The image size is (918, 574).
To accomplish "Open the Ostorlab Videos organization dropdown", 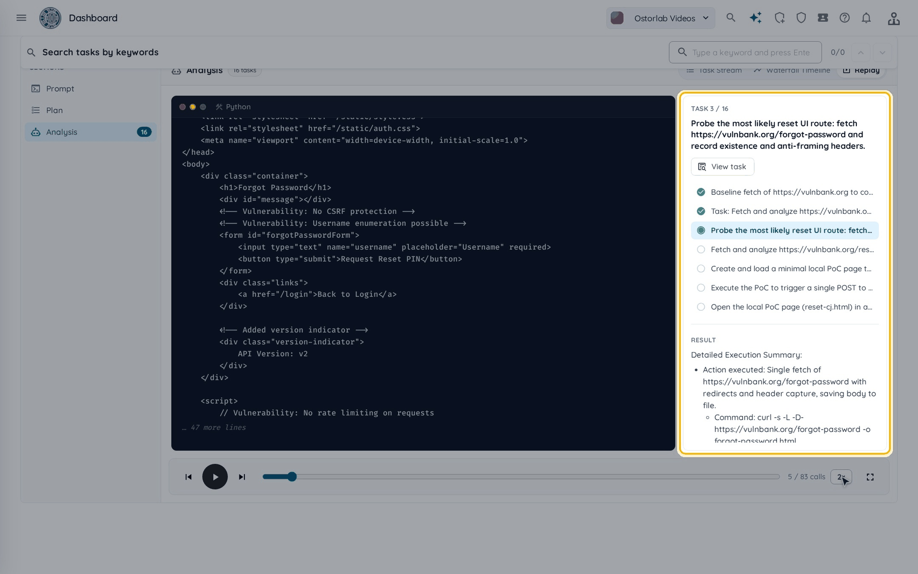I will click(660, 18).
